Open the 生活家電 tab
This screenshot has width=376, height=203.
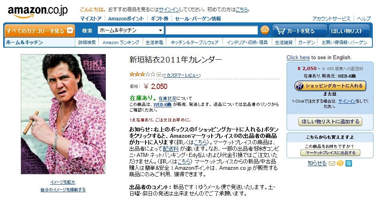pyautogui.click(x=154, y=42)
